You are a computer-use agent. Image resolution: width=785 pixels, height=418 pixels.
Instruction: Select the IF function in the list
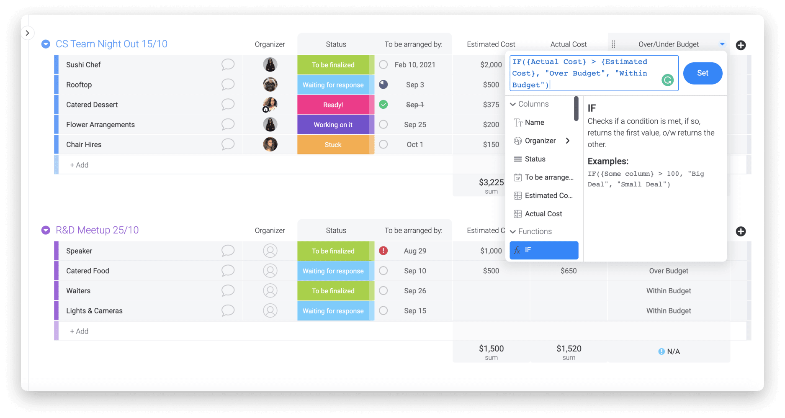[544, 250]
